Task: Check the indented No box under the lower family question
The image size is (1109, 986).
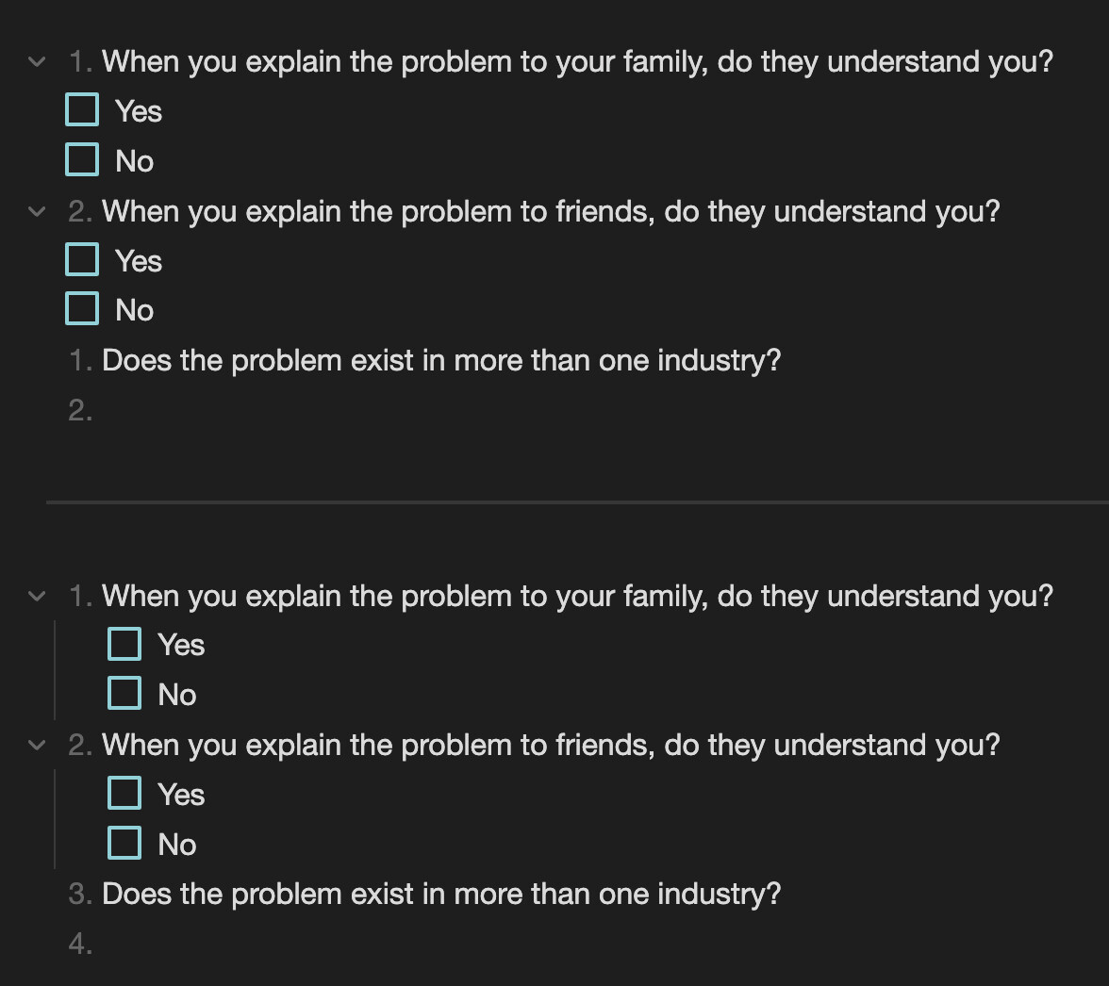Action: [124, 693]
